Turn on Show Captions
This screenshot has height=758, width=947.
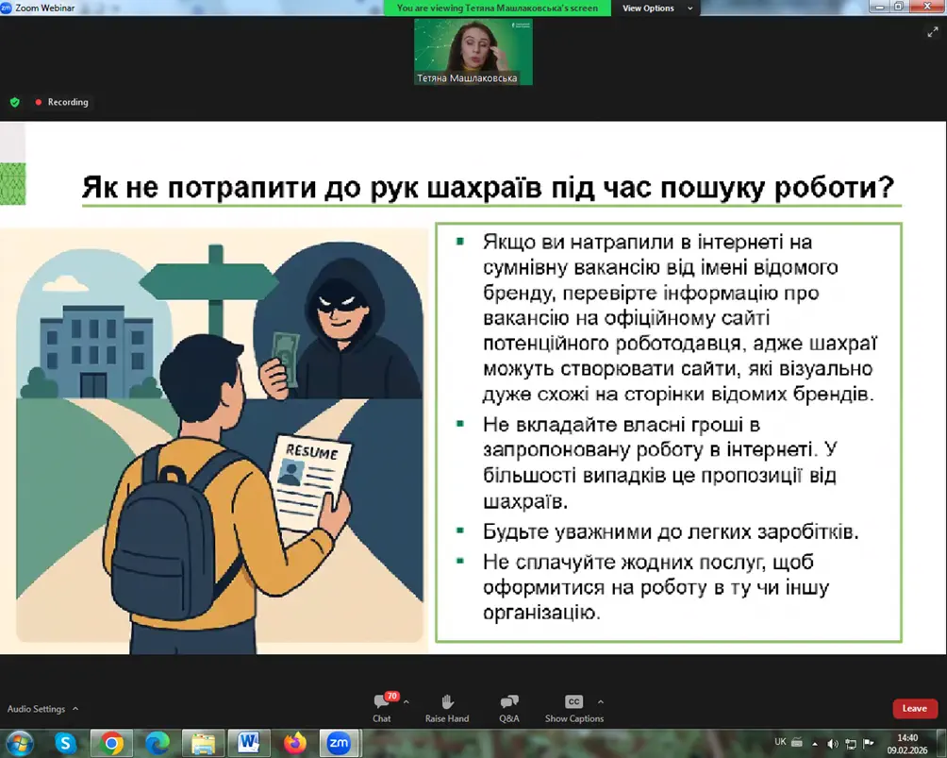point(573,706)
